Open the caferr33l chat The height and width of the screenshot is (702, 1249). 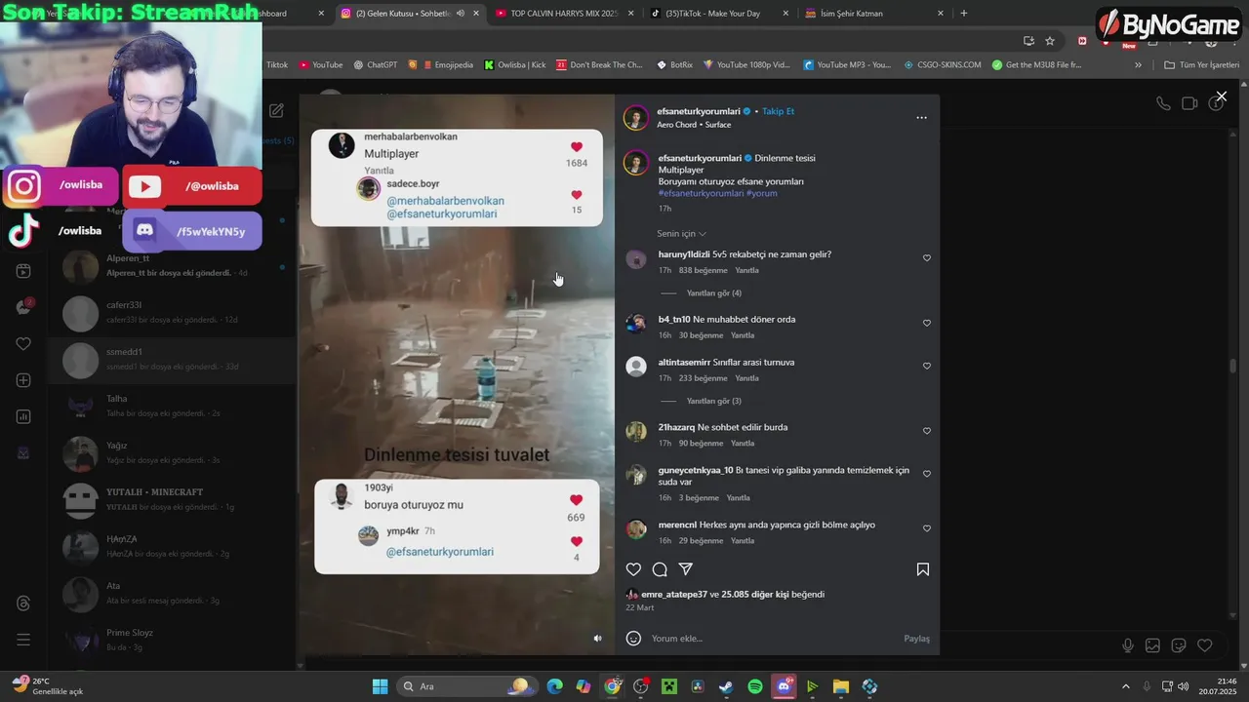tap(174, 313)
